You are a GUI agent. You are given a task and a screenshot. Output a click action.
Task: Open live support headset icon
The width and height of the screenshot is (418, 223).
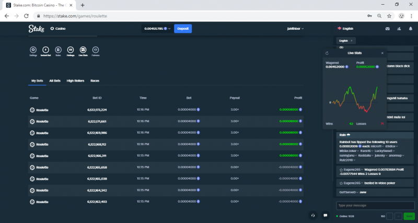313,215
